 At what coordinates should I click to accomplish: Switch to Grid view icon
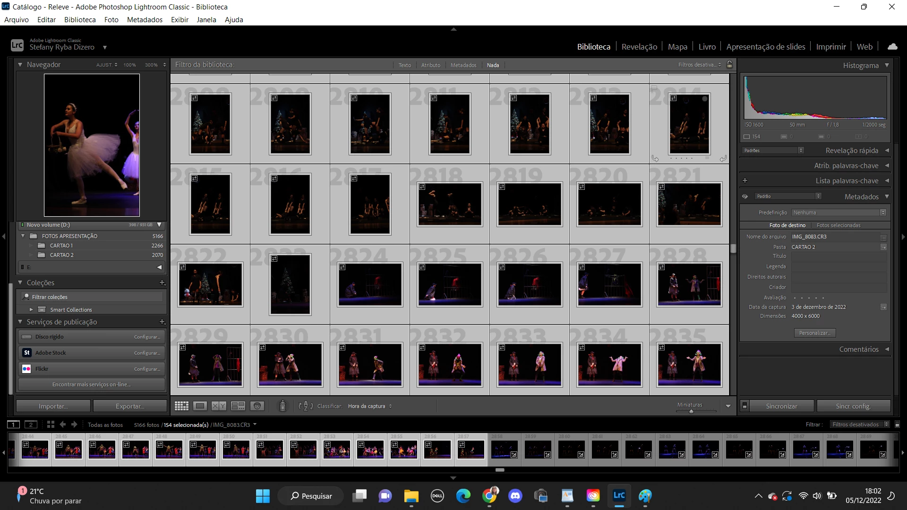click(181, 406)
